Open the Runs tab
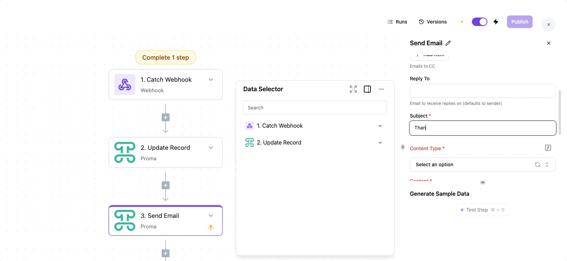This screenshot has height=261, width=567. [397, 22]
